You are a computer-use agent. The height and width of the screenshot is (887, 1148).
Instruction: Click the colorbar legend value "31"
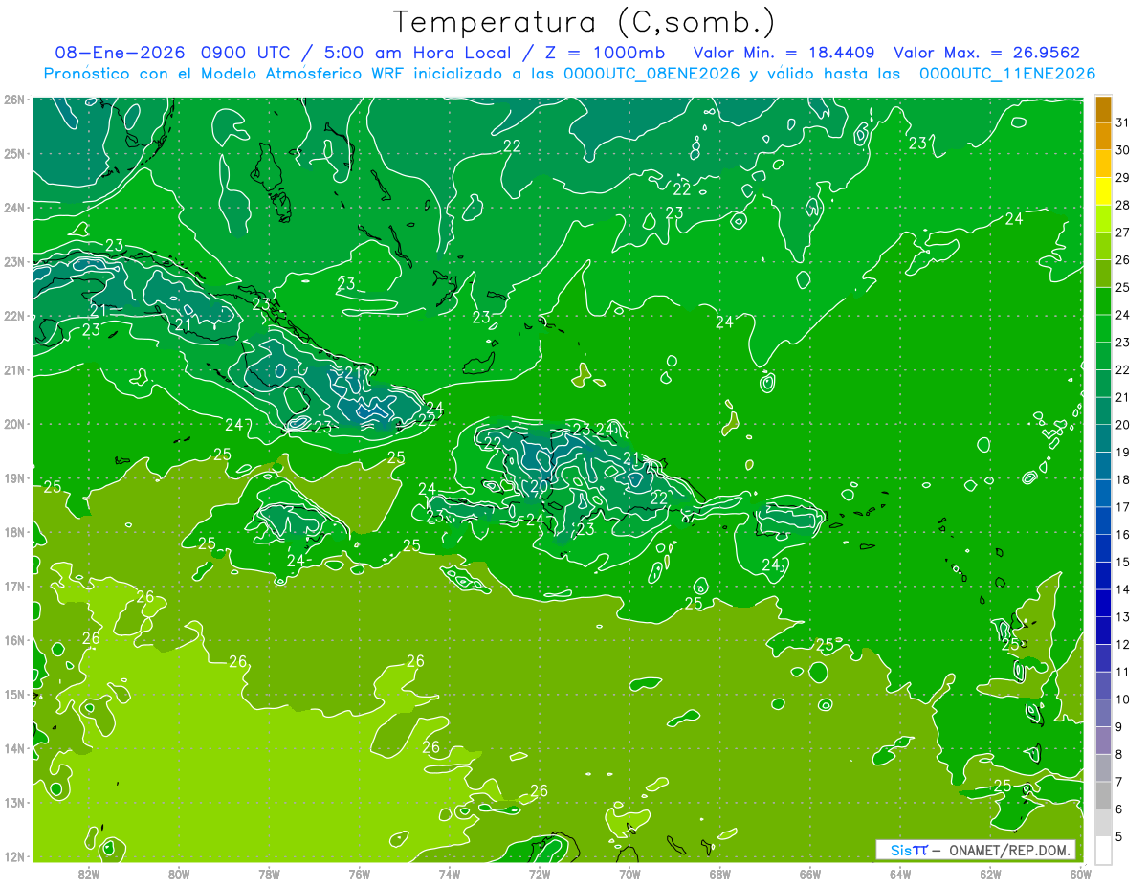[1123, 122]
